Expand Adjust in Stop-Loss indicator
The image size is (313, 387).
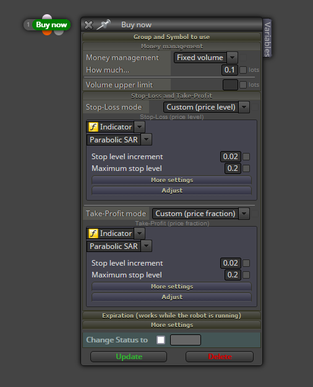(172, 191)
